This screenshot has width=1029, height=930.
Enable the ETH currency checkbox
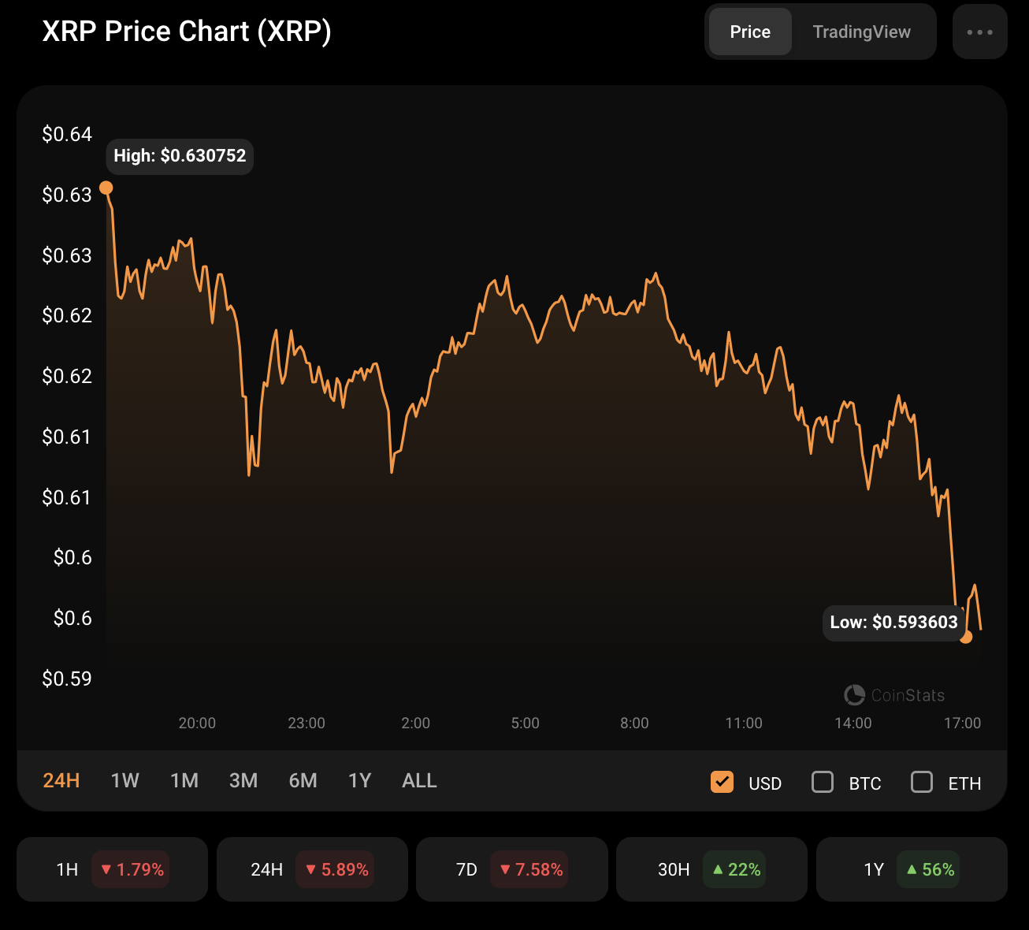[922, 782]
